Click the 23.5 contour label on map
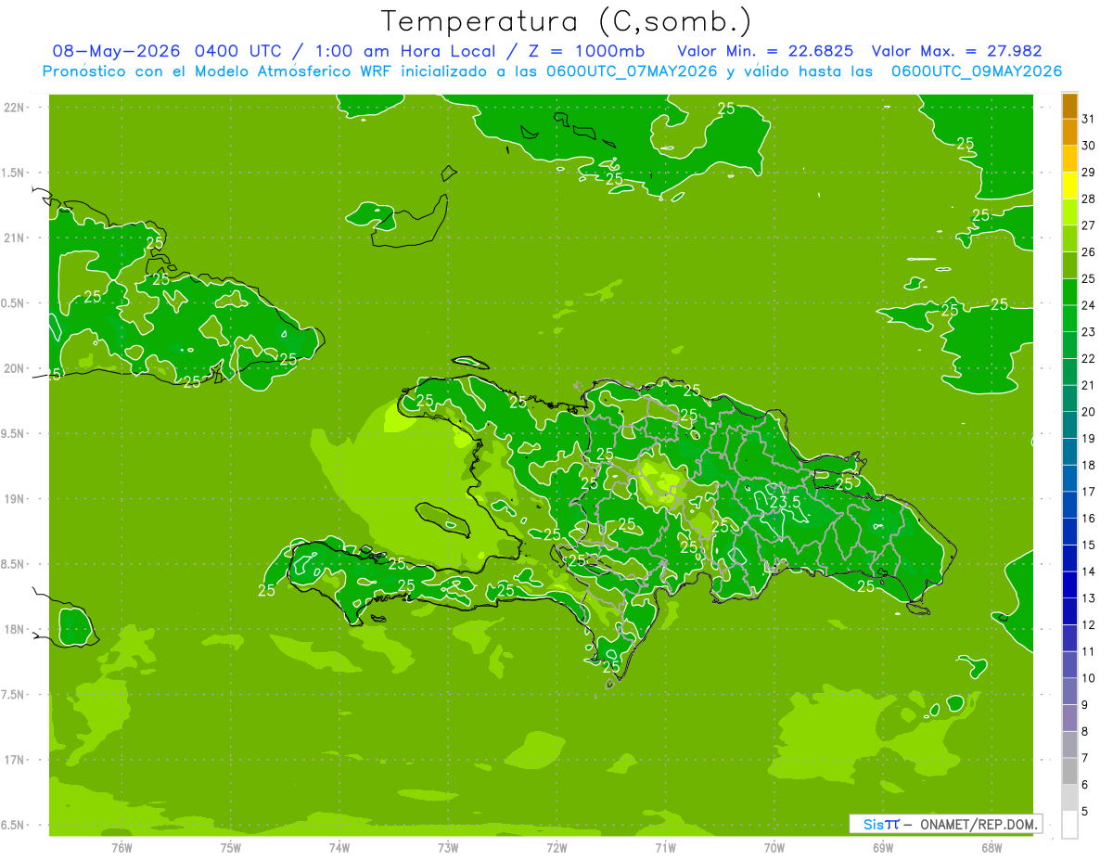 (785, 503)
